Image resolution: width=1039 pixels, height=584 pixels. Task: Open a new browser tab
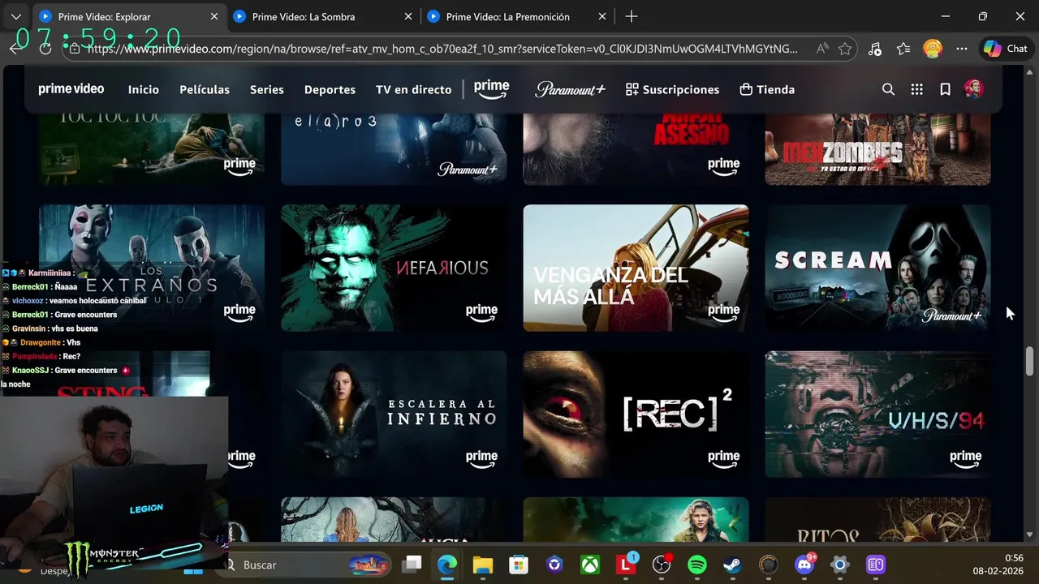pos(632,16)
